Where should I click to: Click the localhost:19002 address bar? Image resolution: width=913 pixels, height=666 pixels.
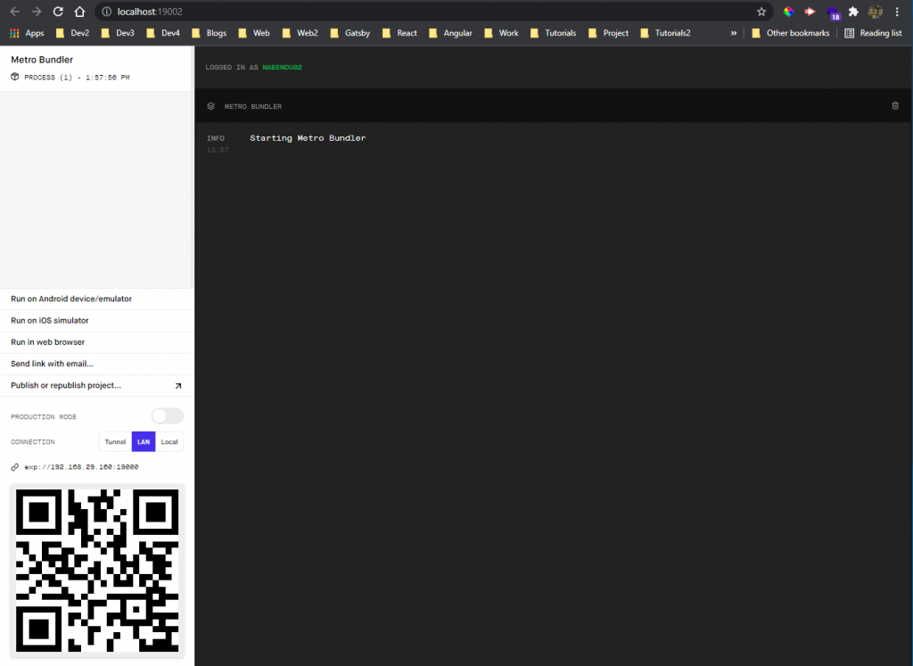[x=434, y=12]
